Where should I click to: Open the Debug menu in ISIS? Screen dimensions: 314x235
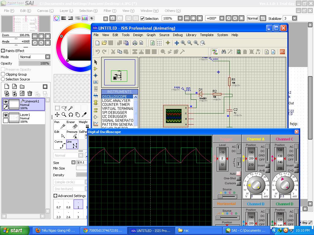pyautogui.click(x=178, y=35)
